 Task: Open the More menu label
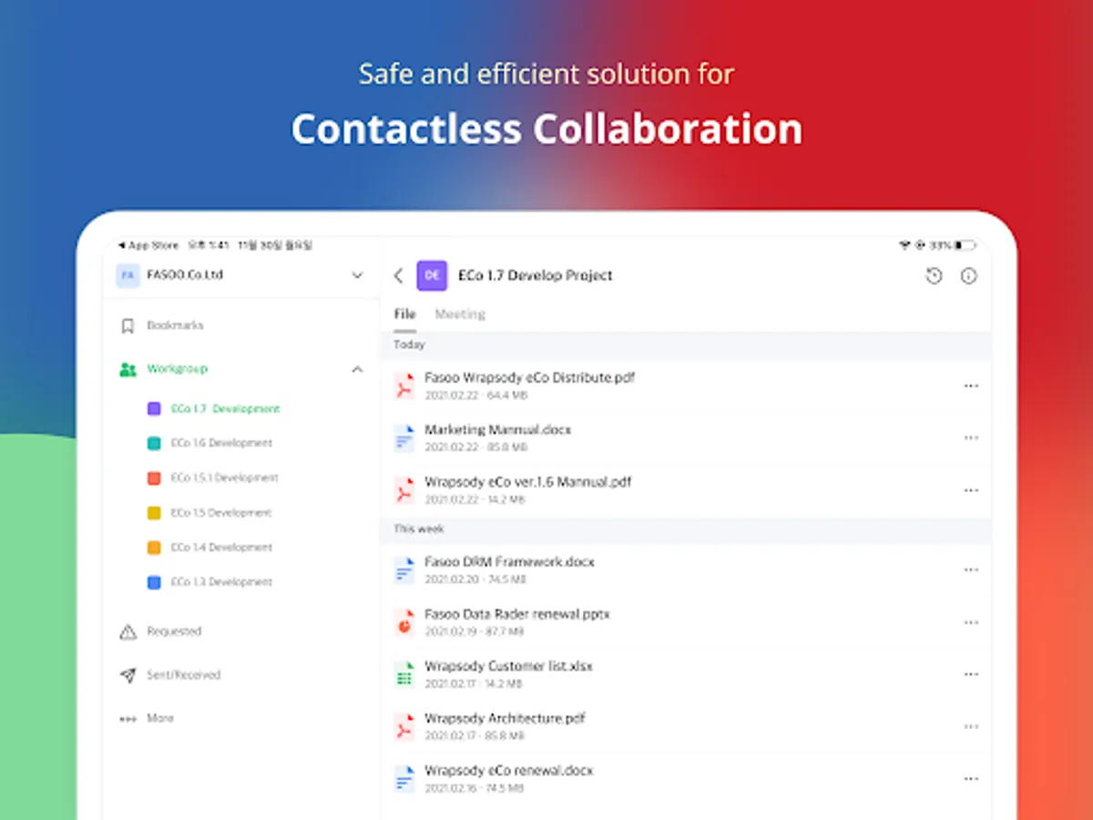160,719
